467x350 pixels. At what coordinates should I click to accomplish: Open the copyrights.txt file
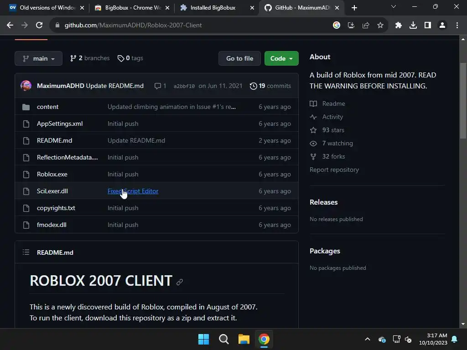56,208
